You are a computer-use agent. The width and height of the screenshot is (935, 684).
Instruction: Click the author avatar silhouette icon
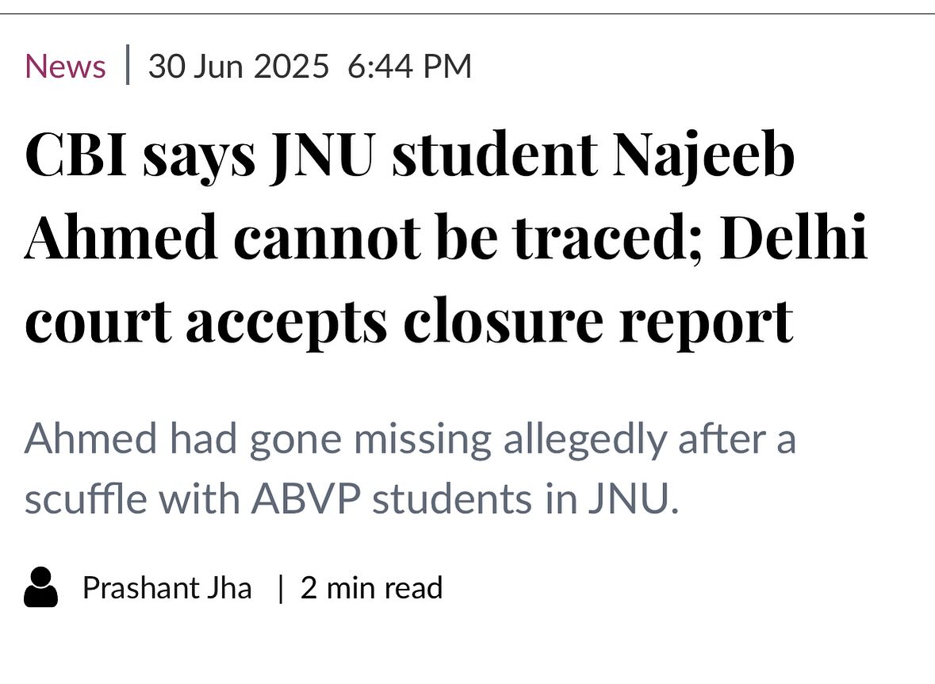(x=40, y=588)
